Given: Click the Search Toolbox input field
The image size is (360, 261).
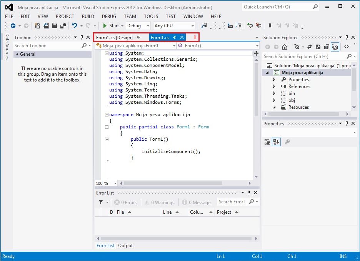Looking at the screenshot, I should (x=47, y=46).
